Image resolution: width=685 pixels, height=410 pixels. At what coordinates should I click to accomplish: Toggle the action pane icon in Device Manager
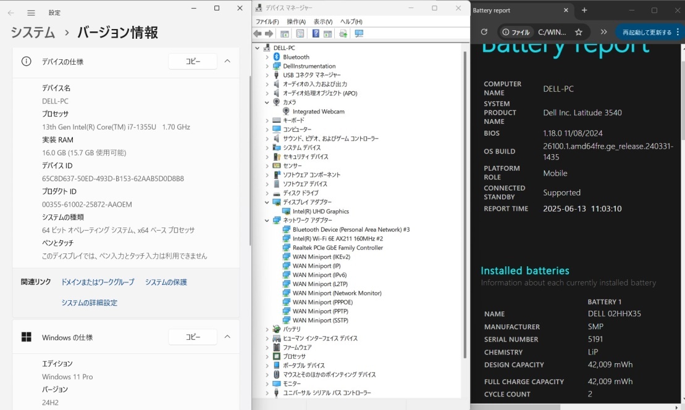point(327,33)
